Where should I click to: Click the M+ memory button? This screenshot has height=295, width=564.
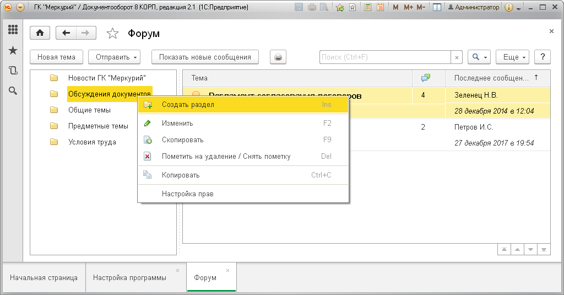tap(408, 7)
